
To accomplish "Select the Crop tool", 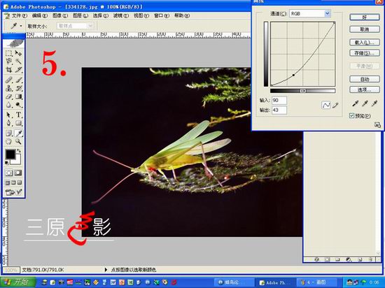I will [9, 70].
